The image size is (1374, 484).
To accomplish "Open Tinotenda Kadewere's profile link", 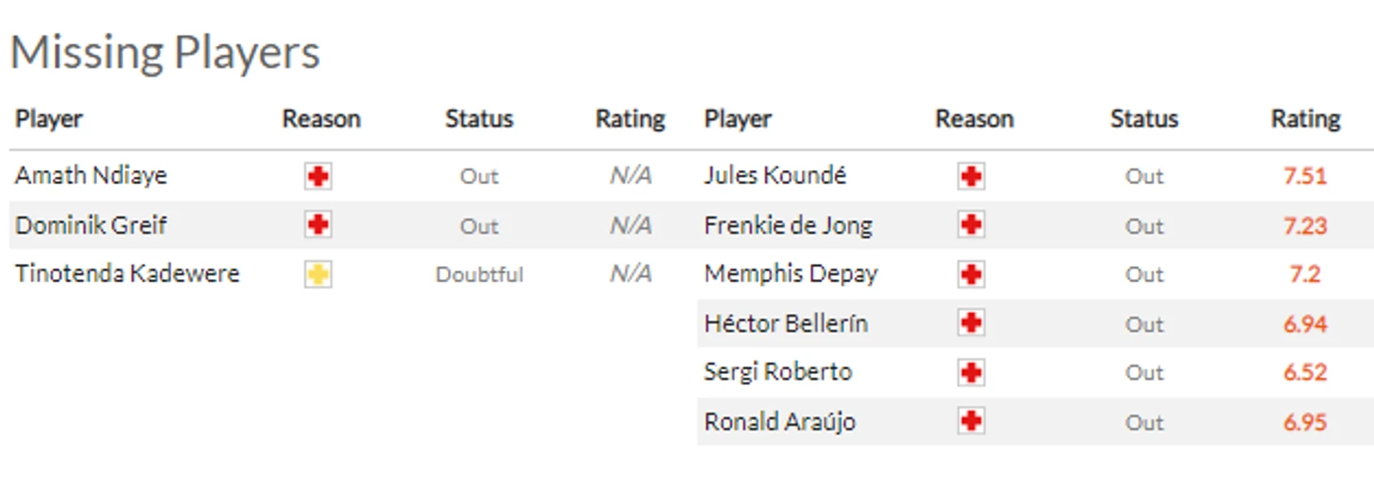I will (127, 274).
